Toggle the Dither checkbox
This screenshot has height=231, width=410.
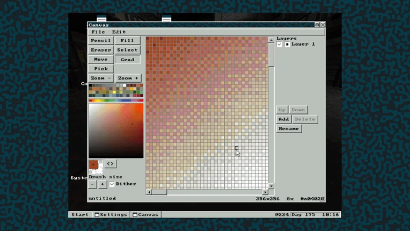point(112,184)
